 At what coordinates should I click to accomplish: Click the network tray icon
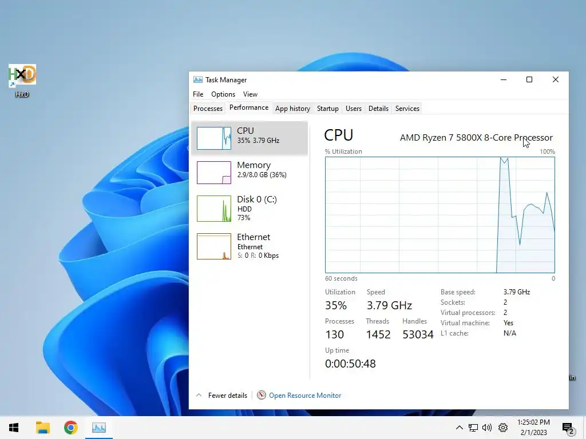click(x=473, y=428)
